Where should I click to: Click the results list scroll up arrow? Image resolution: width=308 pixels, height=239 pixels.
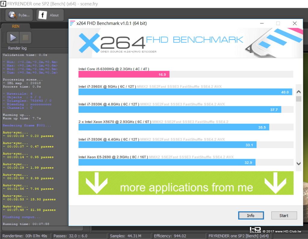pos(299,92)
